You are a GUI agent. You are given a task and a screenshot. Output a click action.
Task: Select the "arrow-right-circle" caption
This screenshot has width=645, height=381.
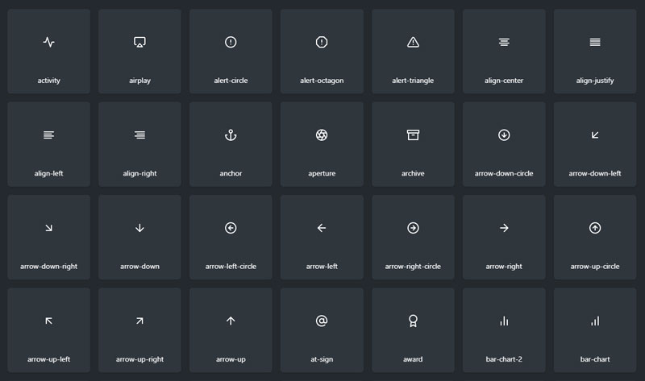(x=413, y=267)
